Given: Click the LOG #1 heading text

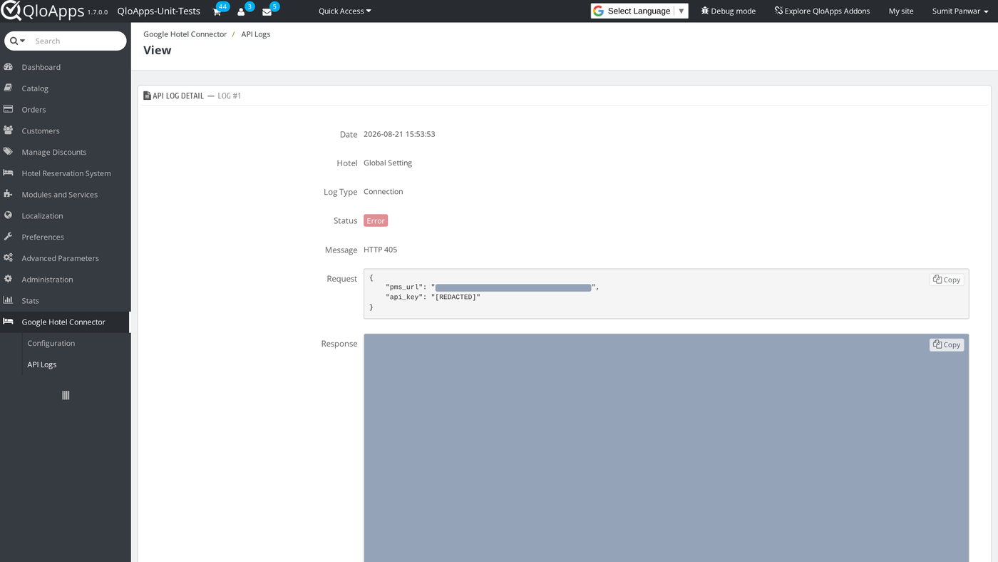Looking at the screenshot, I should 230,96.
